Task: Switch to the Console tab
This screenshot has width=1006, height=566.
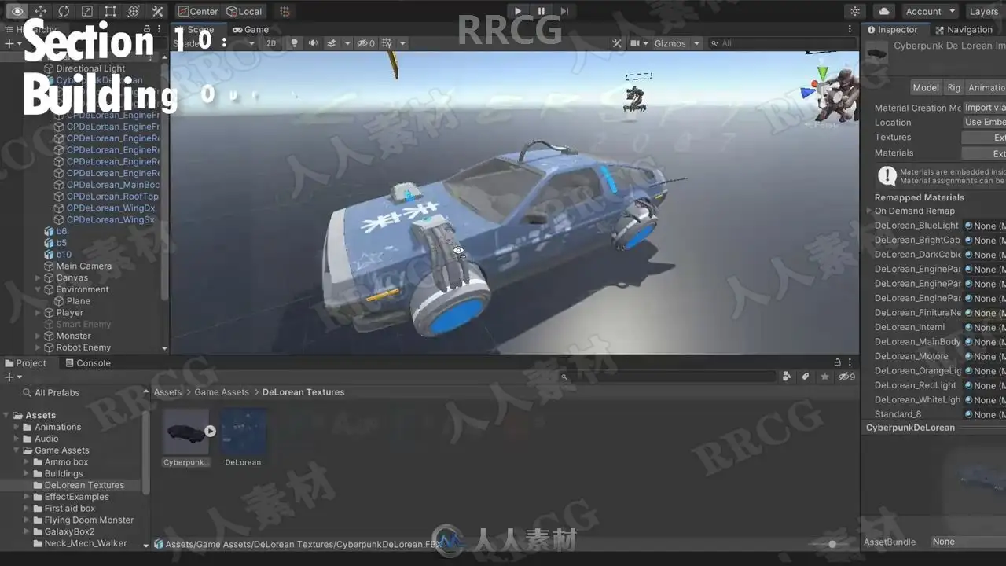Action: click(88, 362)
